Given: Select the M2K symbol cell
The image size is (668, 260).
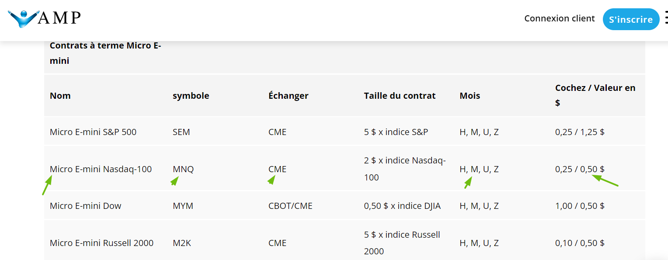Looking at the screenshot, I should pos(183,243).
